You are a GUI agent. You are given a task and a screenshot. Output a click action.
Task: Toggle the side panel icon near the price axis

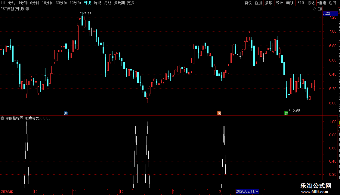320,9
